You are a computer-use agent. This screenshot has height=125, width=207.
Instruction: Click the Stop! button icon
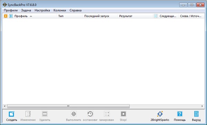pyautogui.click(x=123, y=114)
